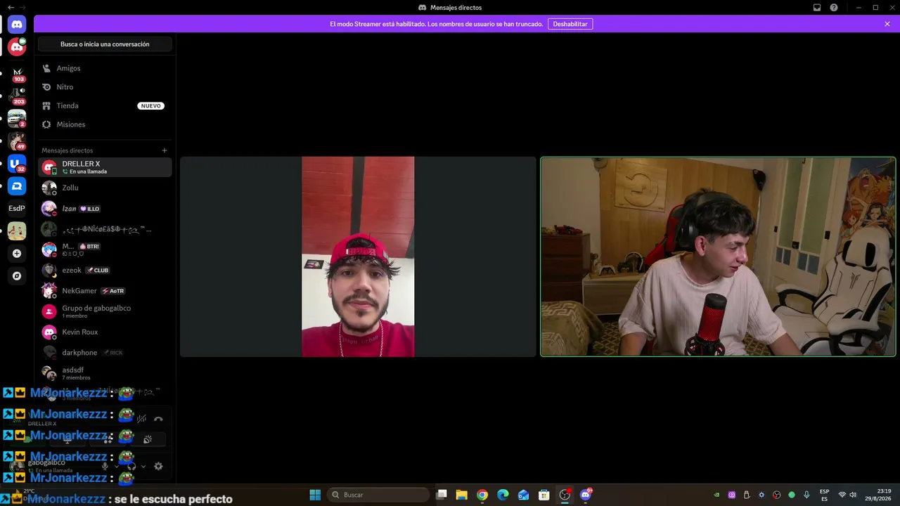Switch to Discord on the taskbar
The image size is (900, 506).
click(586, 495)
